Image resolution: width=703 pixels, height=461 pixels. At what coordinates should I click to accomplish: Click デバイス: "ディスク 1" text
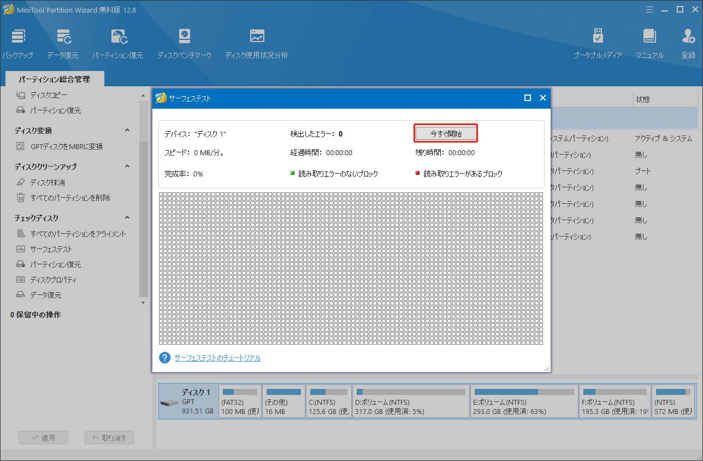pos(195,134)
